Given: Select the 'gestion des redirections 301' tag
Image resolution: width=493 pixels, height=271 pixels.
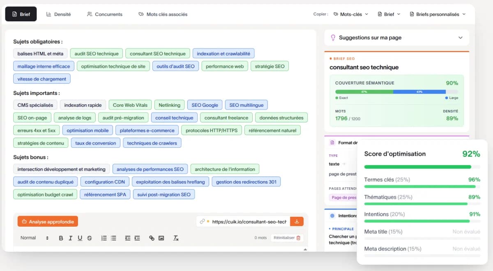Looking at the screenshot, I should click(246, 182).
